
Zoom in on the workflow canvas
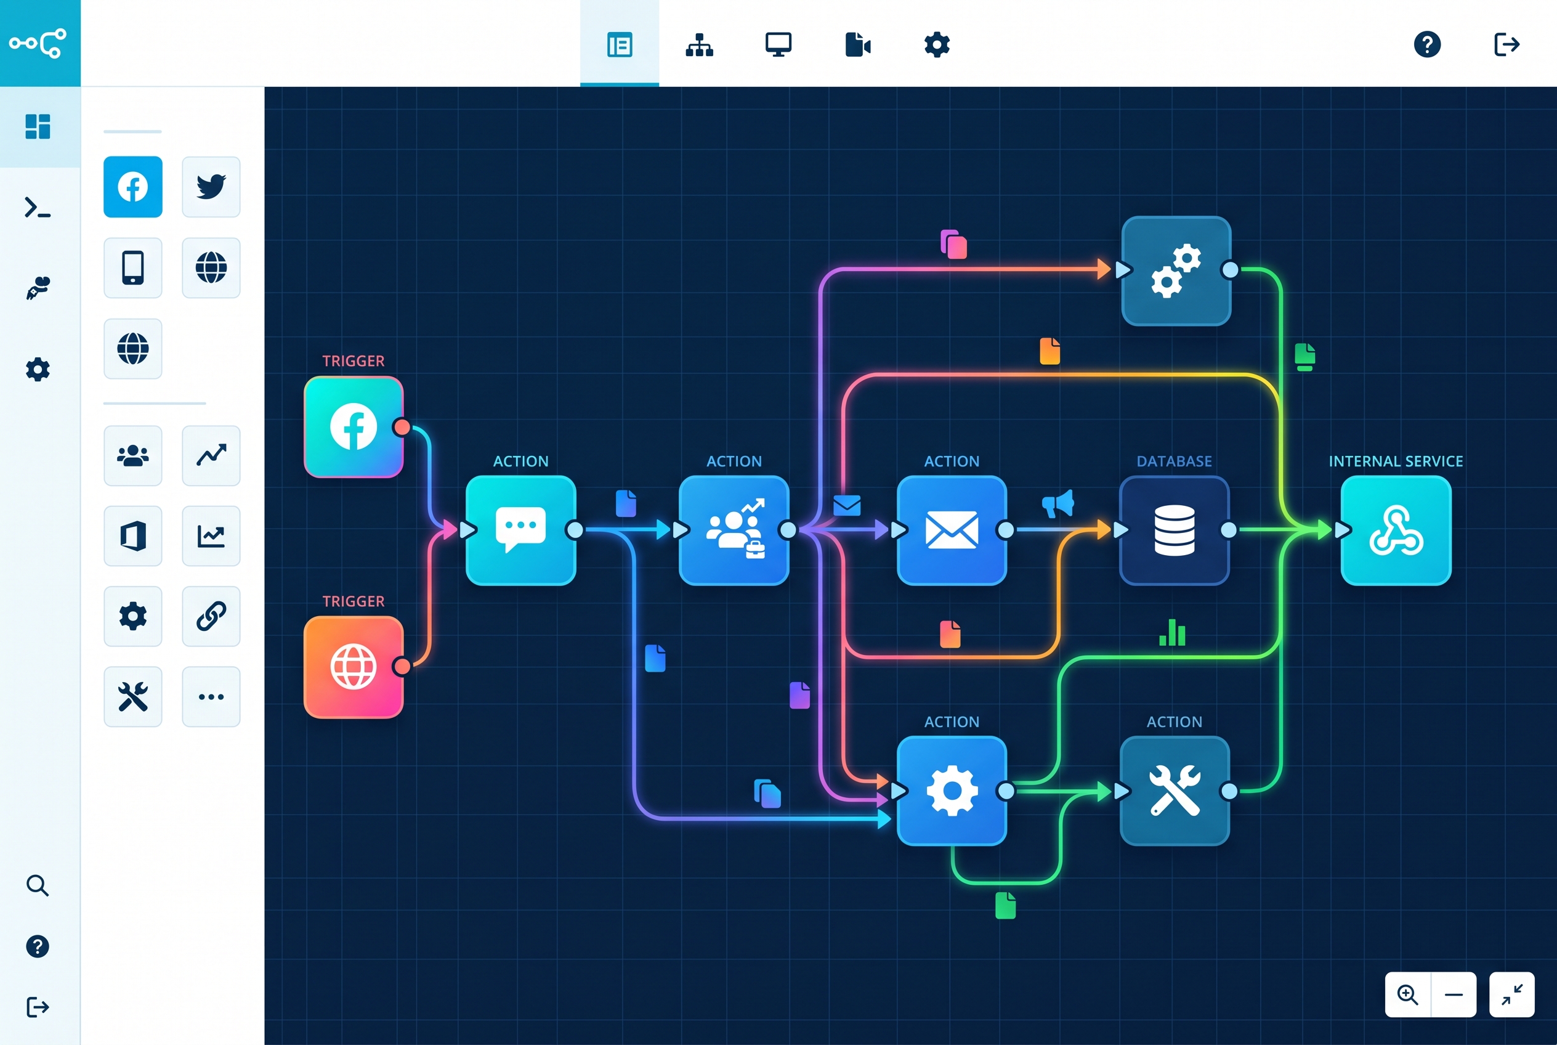(x=1407, y=994)
